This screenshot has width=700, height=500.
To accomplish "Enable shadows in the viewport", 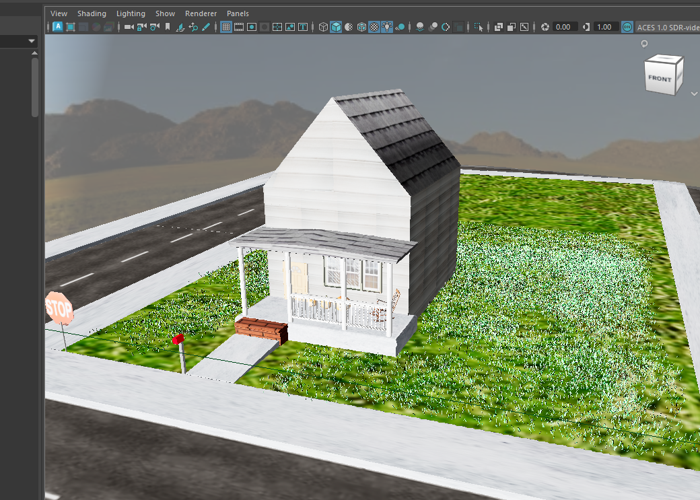I will point(419,27).
